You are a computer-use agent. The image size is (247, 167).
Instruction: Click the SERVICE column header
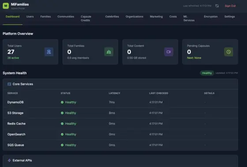[13, 93]
